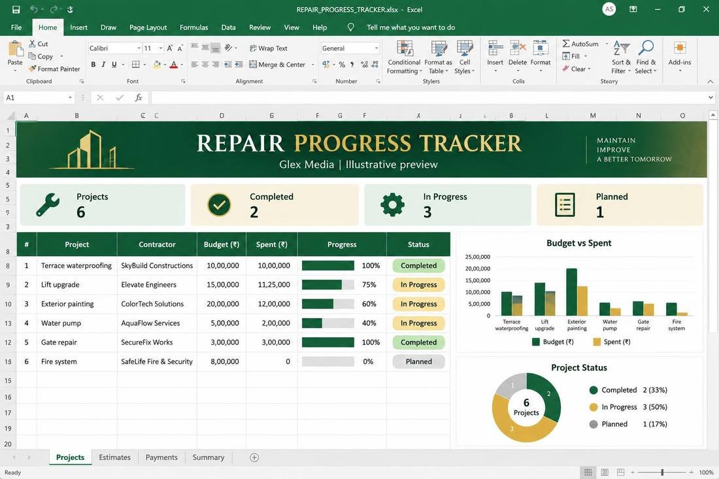Viewport: 719px width, 479px height.
Task: Open the General number format dropdown
Action: [x=376, y=48]
